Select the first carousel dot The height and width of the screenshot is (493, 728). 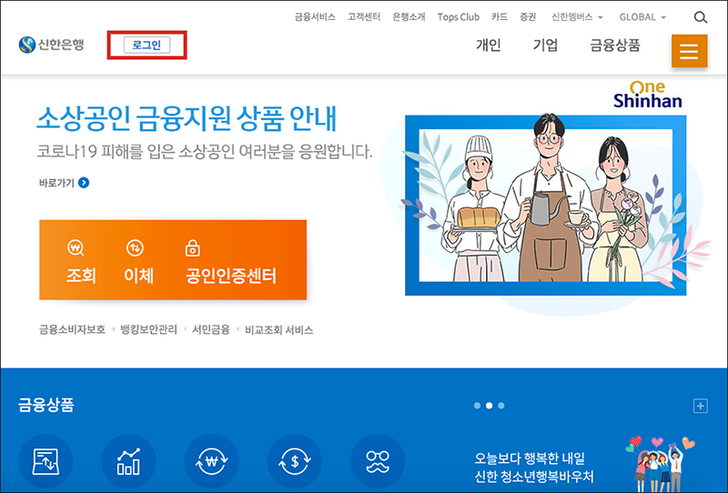[477, 406]
